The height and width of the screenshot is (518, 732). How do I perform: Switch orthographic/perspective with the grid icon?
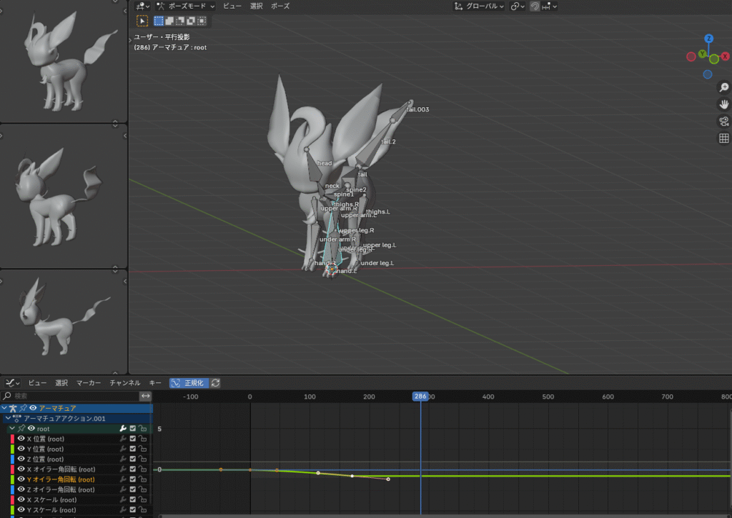pos(723,139)
